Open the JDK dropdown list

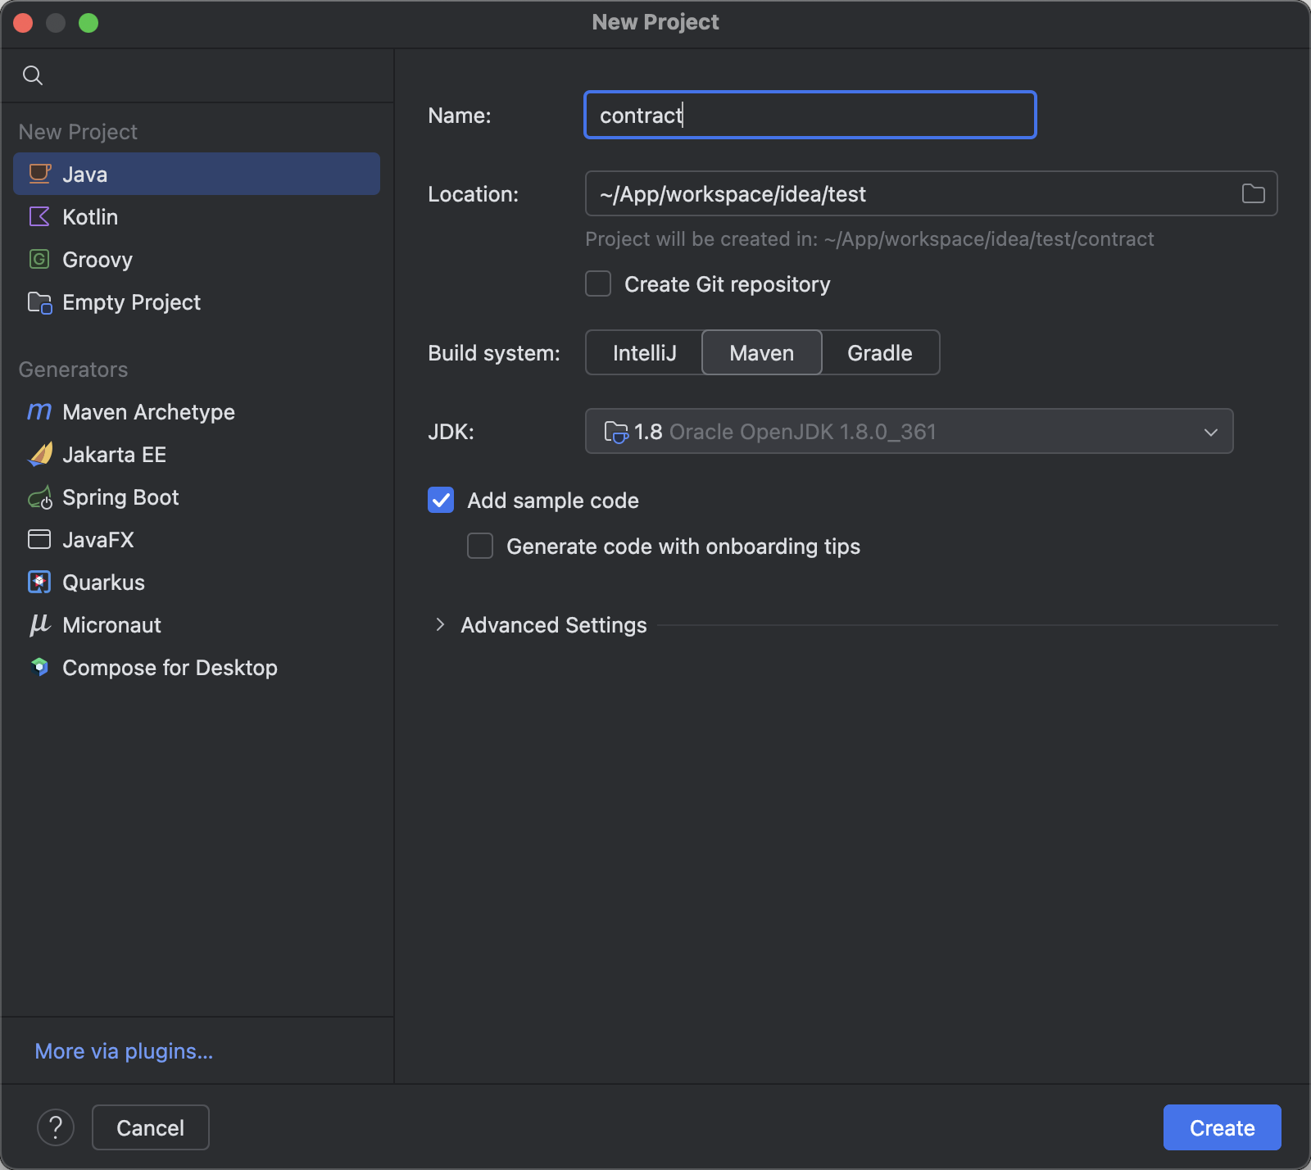coord(909,431)
